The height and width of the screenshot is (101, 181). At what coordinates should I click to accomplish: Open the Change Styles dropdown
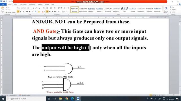click(x=166, y=10)
